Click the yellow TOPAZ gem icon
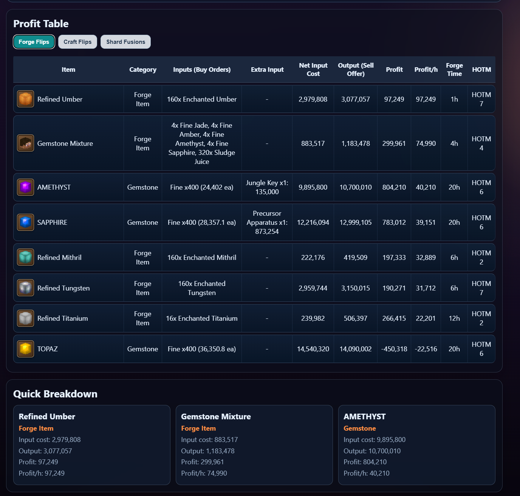Image resolution: width=520 pixels, height=496 pixels. pyautogui.click(x=25, y=349)
